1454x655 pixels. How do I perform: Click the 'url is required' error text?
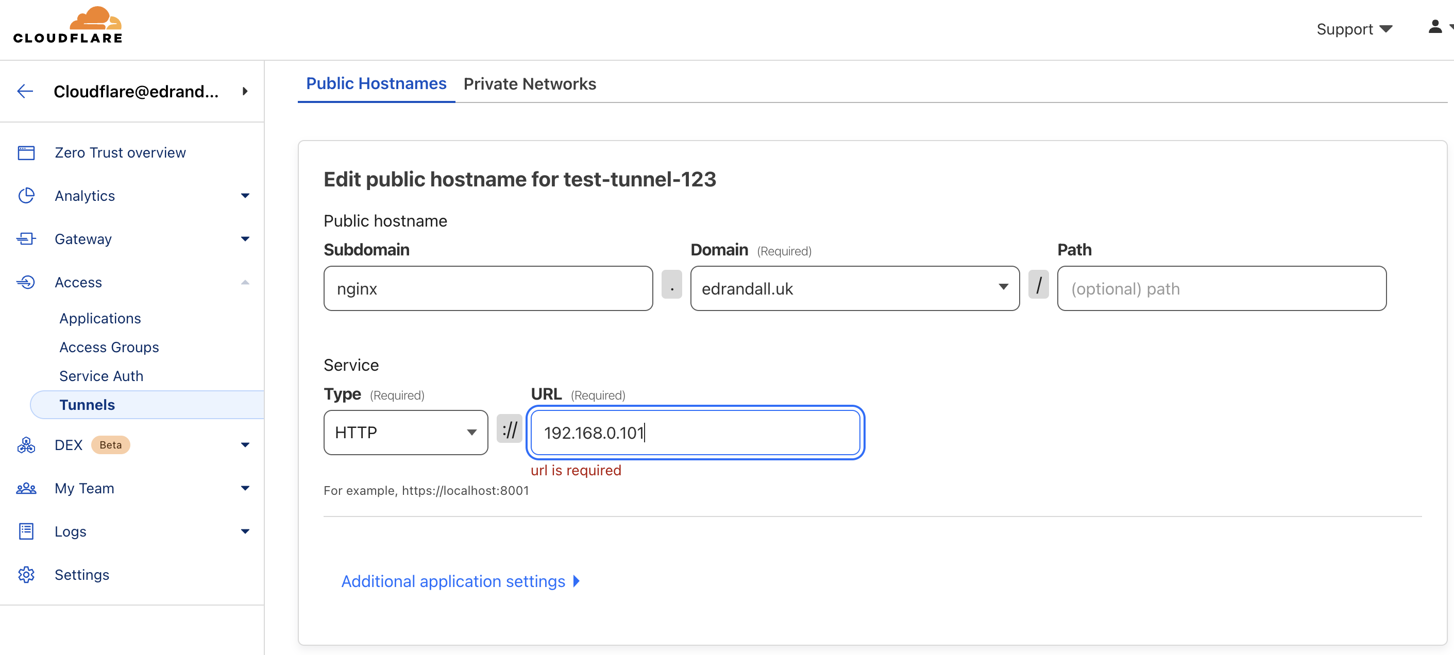point(576,471)
